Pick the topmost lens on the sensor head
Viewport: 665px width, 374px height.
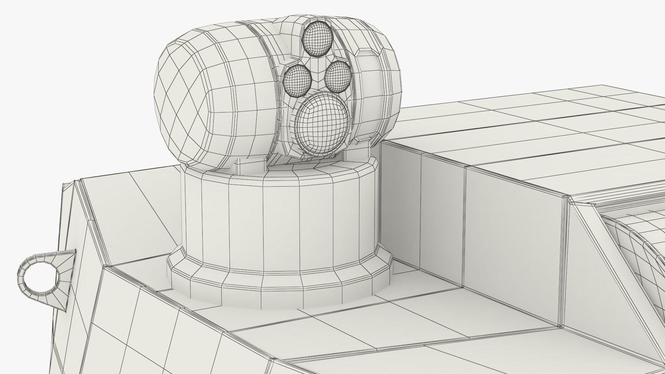(x=317, y=38)
